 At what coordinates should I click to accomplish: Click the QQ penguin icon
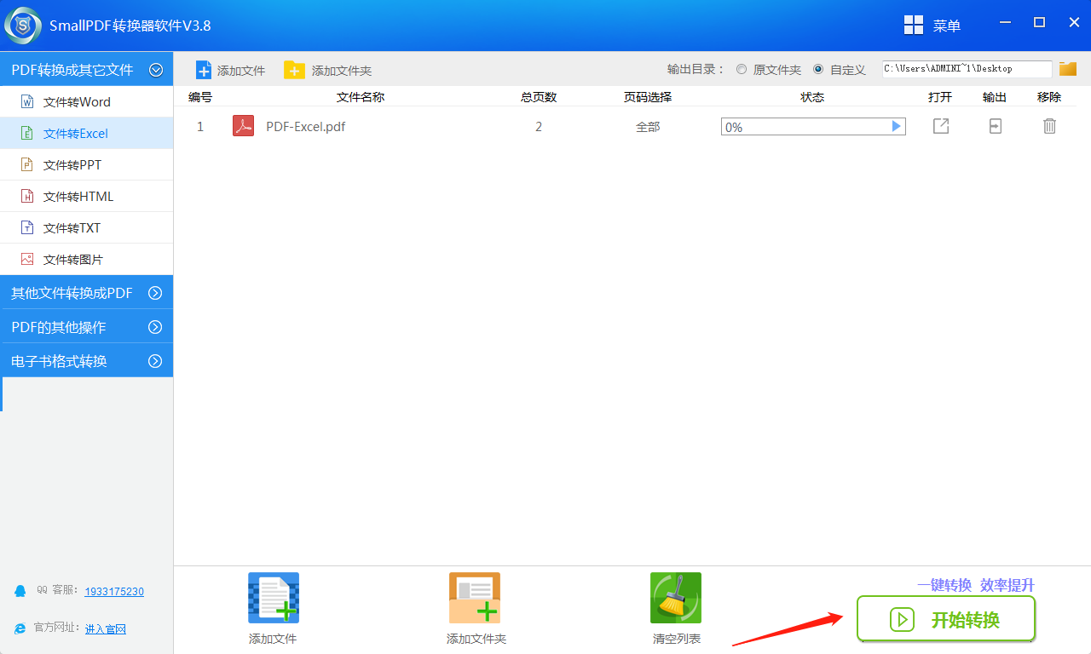coord(20,591)
